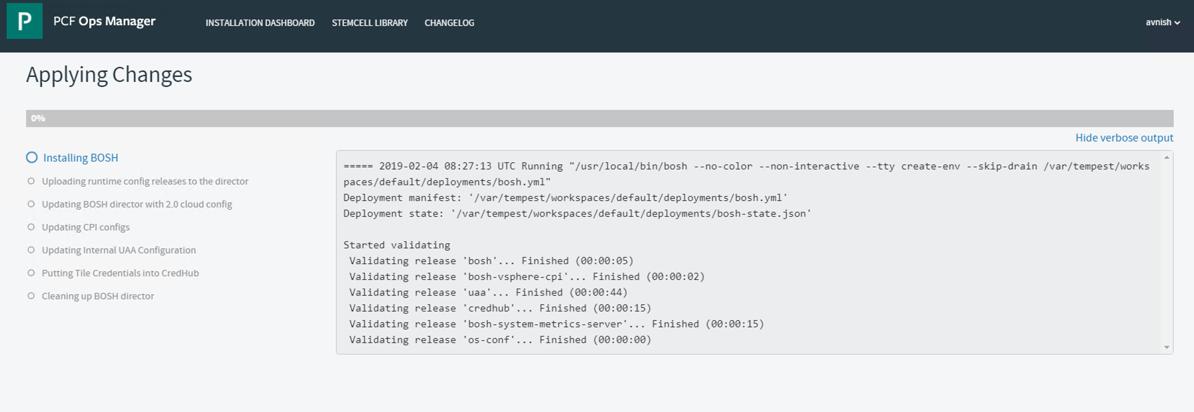Click circle beside Uploading runtime config releases
The image size is (1194, 412).
tap(31, 181)
